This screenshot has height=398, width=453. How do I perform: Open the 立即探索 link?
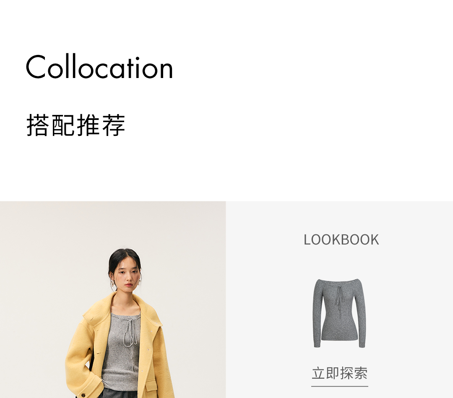coord(339,373)
